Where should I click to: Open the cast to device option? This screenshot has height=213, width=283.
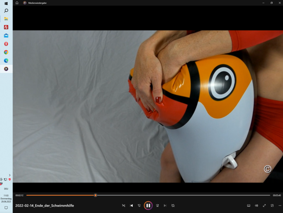click(x=249, y=206)
